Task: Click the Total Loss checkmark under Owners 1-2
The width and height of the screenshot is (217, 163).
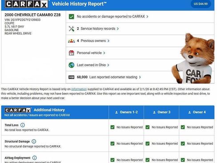Action: coord(113,127)
